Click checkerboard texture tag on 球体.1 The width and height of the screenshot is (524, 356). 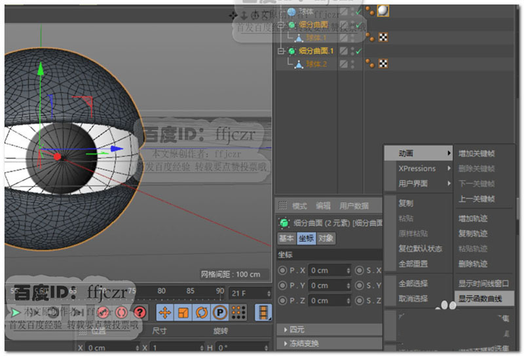(383, 37)
